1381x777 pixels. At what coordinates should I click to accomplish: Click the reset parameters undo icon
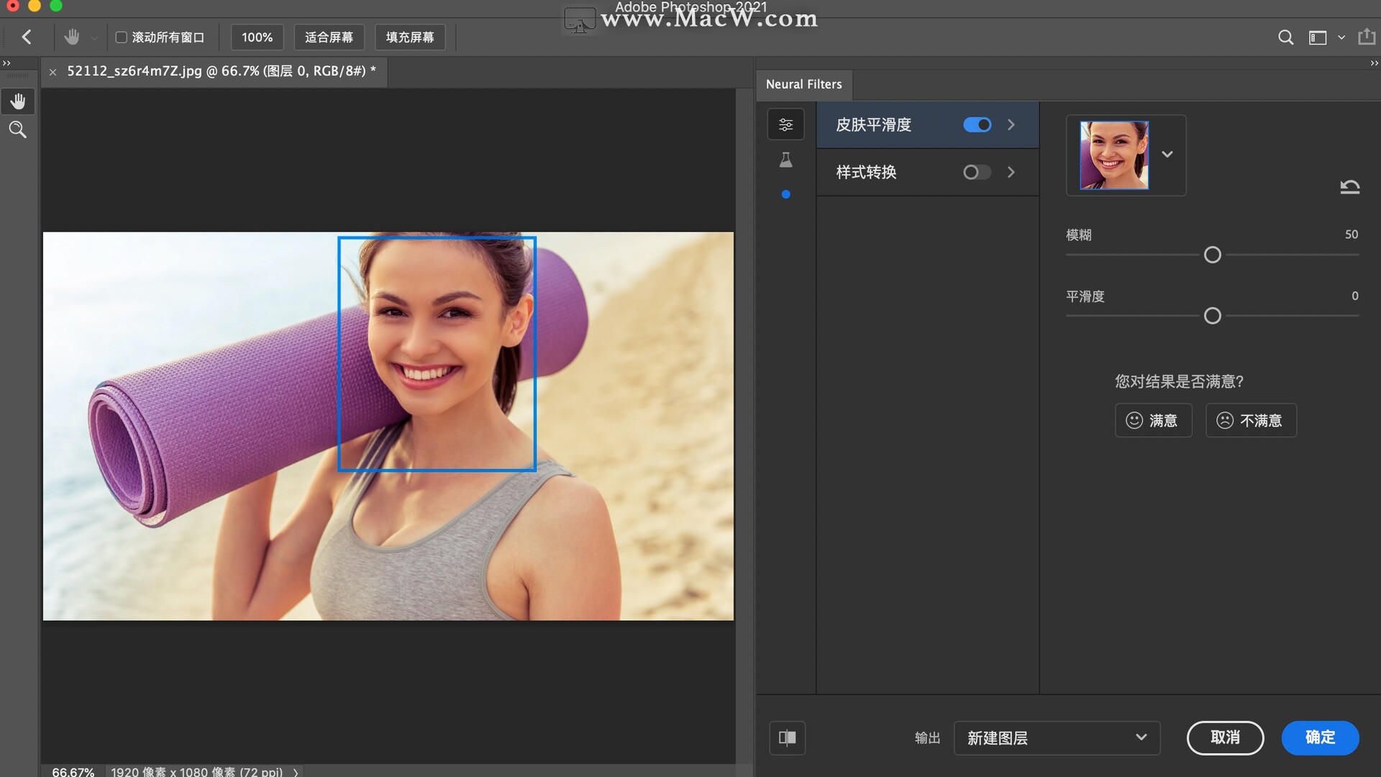pos(1349,187)
